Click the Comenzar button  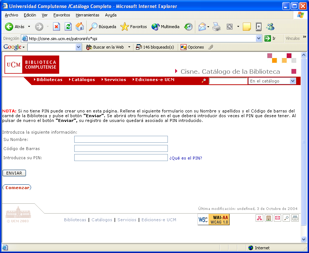17,188
